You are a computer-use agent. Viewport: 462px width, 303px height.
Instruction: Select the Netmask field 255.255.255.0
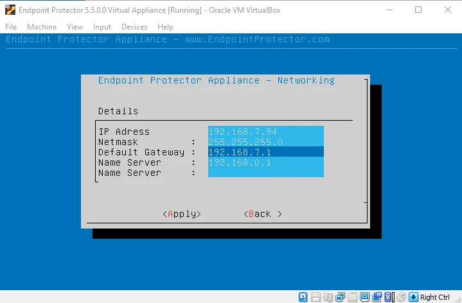pos(266,142)
